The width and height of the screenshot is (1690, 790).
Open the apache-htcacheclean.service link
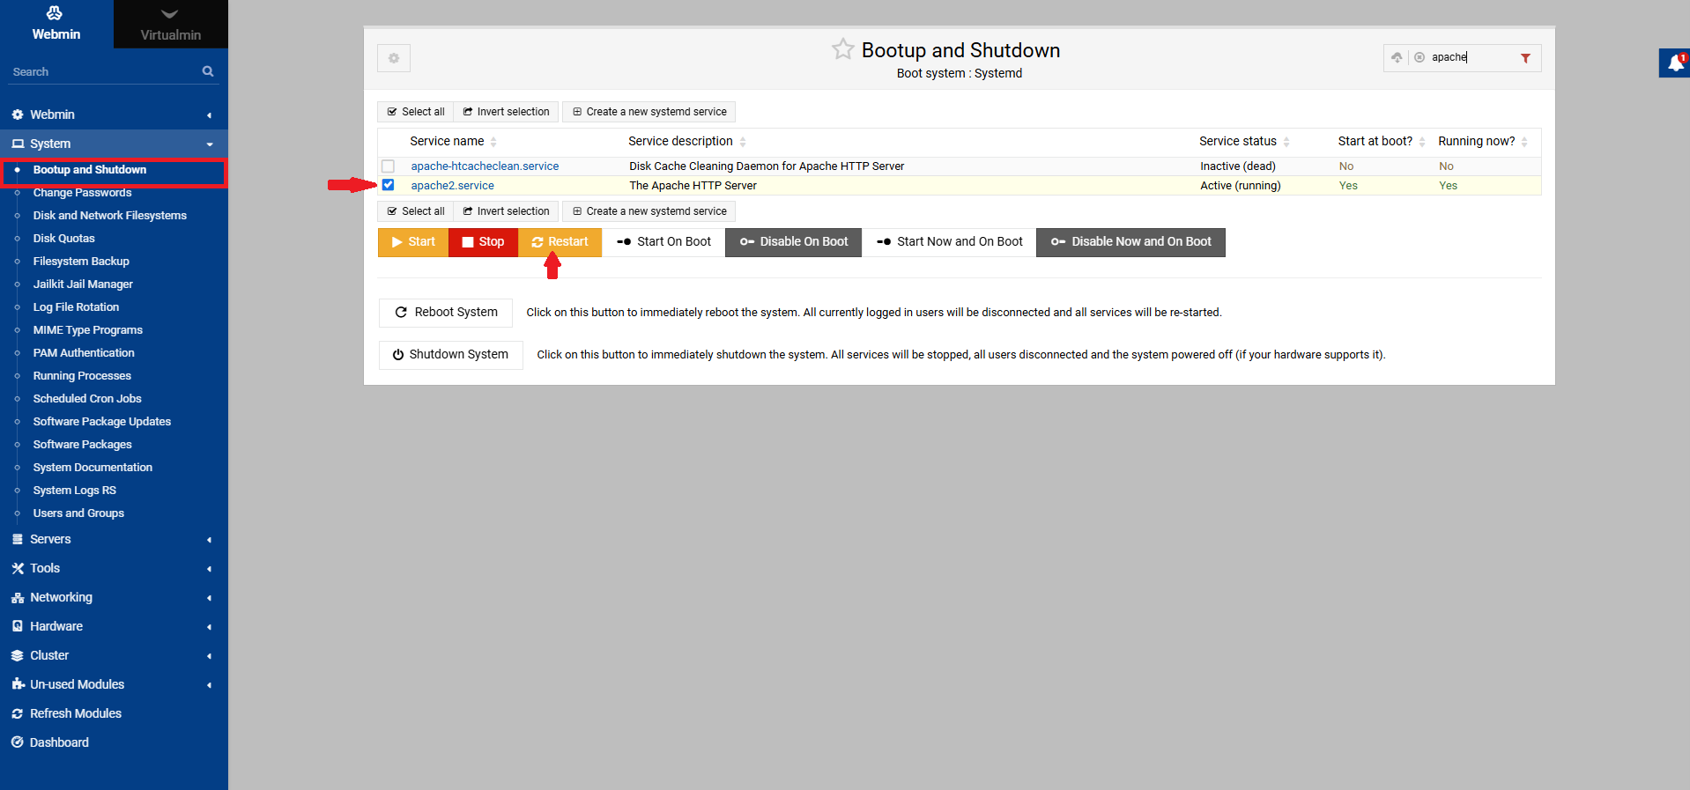coord(485,166)
